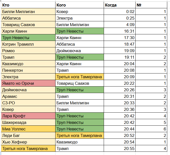
Task: Click the 'Кого' header cell
Action: [x=80, y=5]
